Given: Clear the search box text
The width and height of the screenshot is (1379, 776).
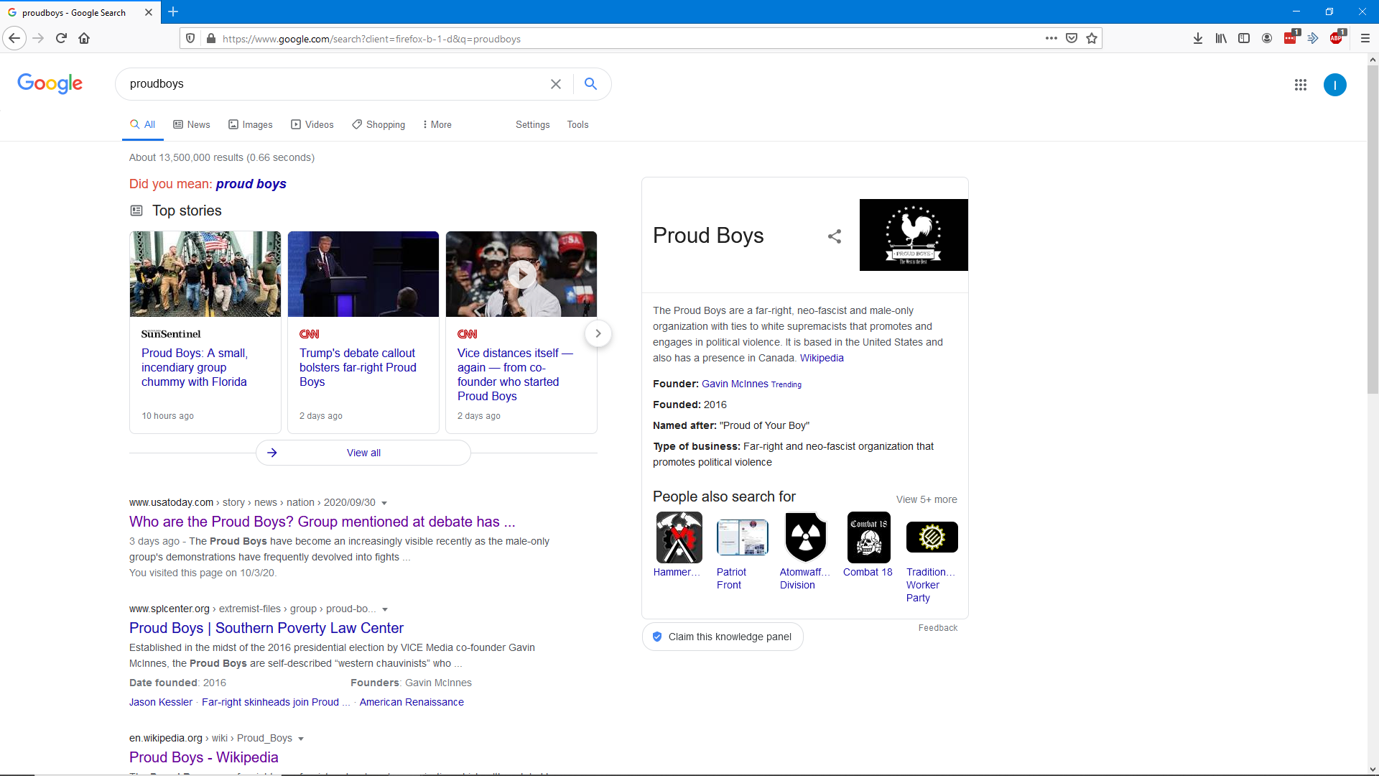Looking at the screenshot, I should click(556, 84).
